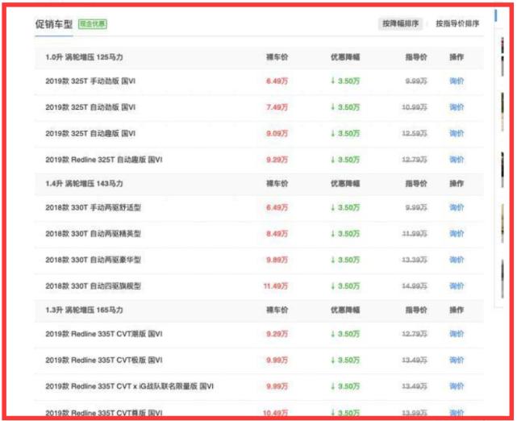The height and width of the screenshot is (421, 517).
Task: Click 指导价 column header in 1.3升 group
Action: pyautogui.click(x=416, y=310)
